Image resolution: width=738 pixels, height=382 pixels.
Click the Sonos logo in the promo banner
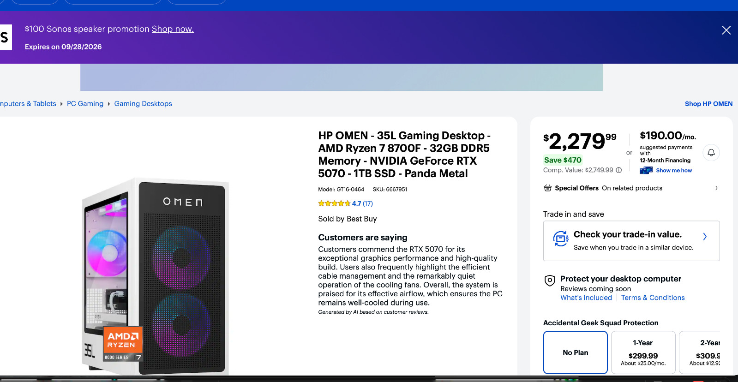point(5,37)
